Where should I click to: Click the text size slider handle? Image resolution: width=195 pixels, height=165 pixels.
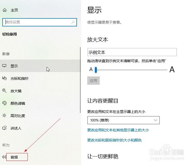coord(96,70)
